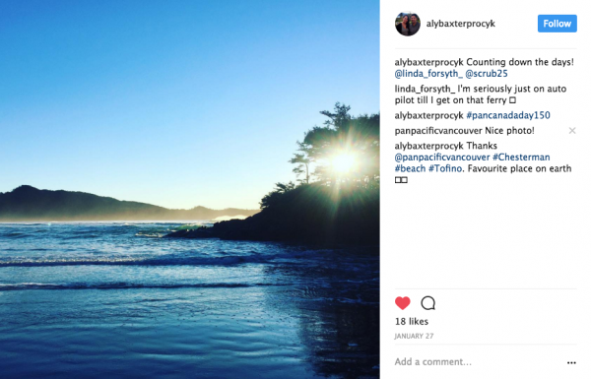Unlike the post with the red heart icon

pyautogui.click(x=402, y=303)
